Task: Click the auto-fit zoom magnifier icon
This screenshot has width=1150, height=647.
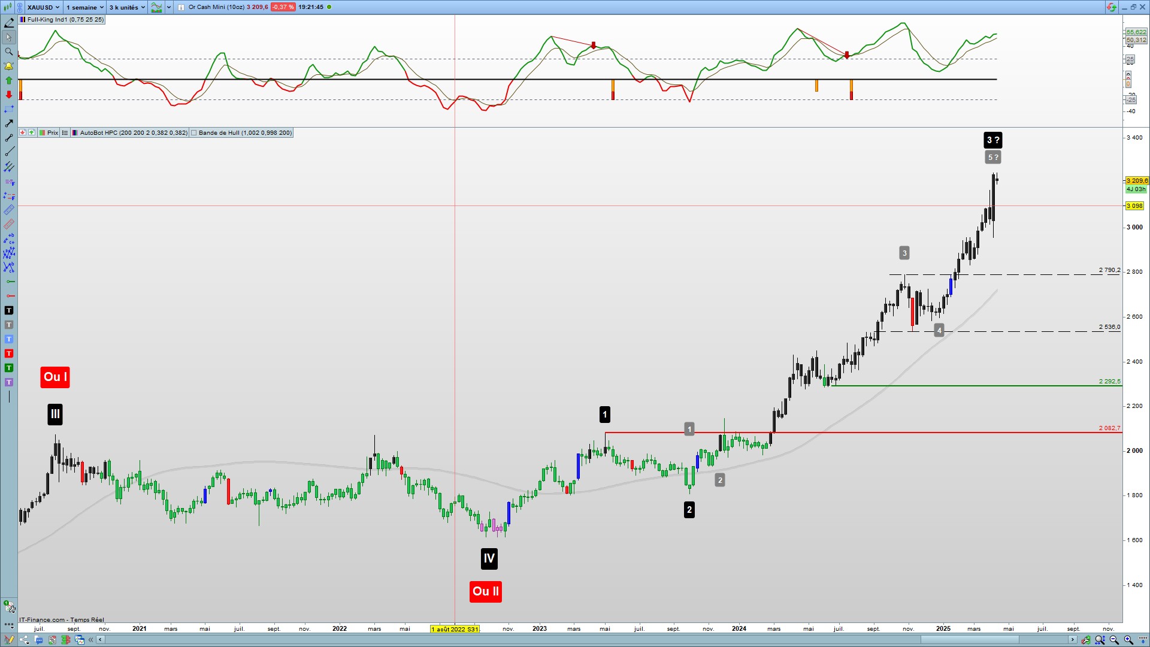Action: [x=1100, y=640]
